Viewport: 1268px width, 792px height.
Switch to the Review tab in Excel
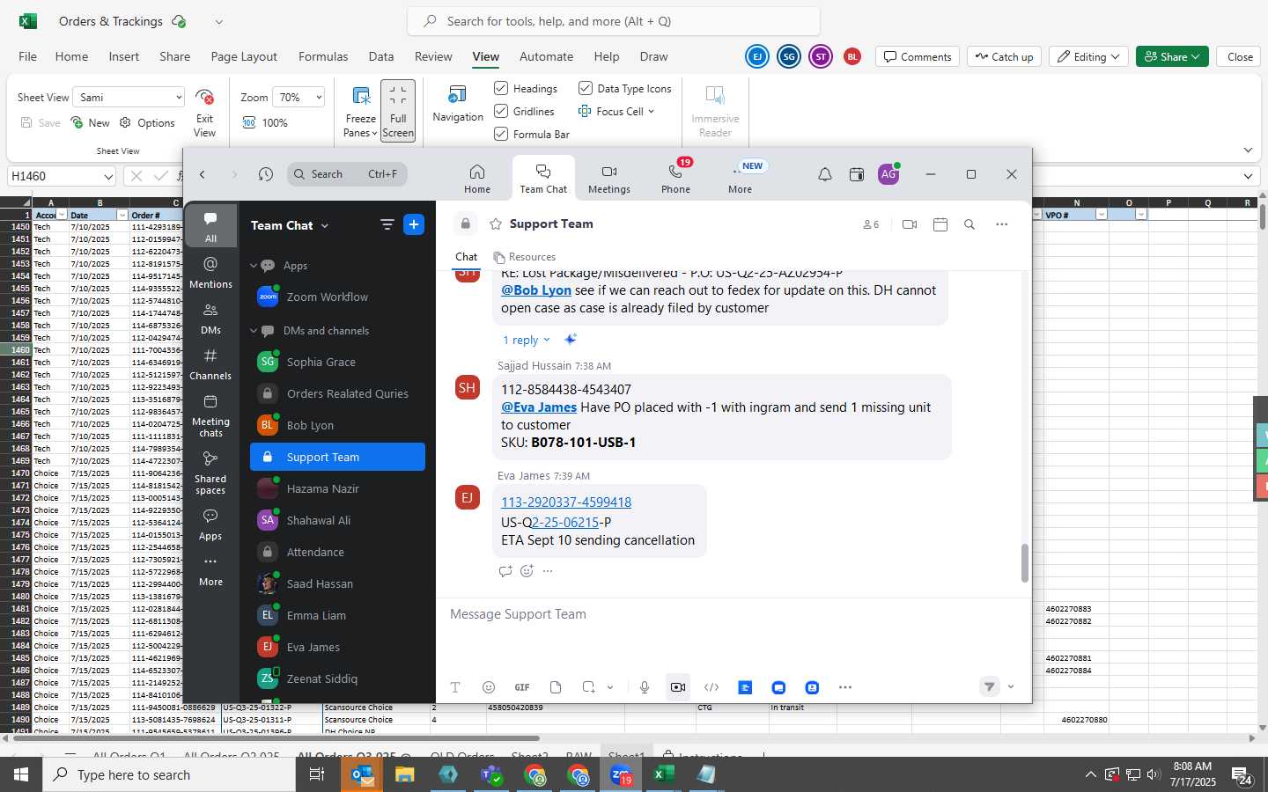(433, 56)
